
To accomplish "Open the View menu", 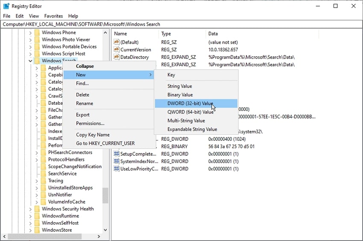I will point(34,16).
